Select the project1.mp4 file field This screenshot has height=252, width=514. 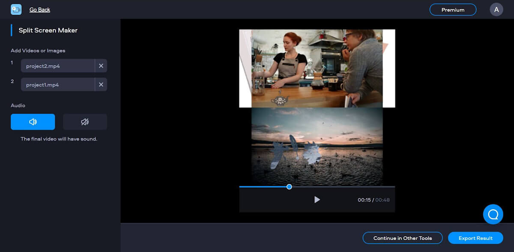point(58,85)
